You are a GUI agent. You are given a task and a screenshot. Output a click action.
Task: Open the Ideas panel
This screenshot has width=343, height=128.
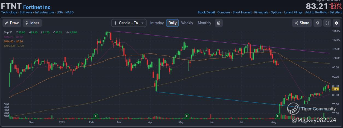point(32,23)
